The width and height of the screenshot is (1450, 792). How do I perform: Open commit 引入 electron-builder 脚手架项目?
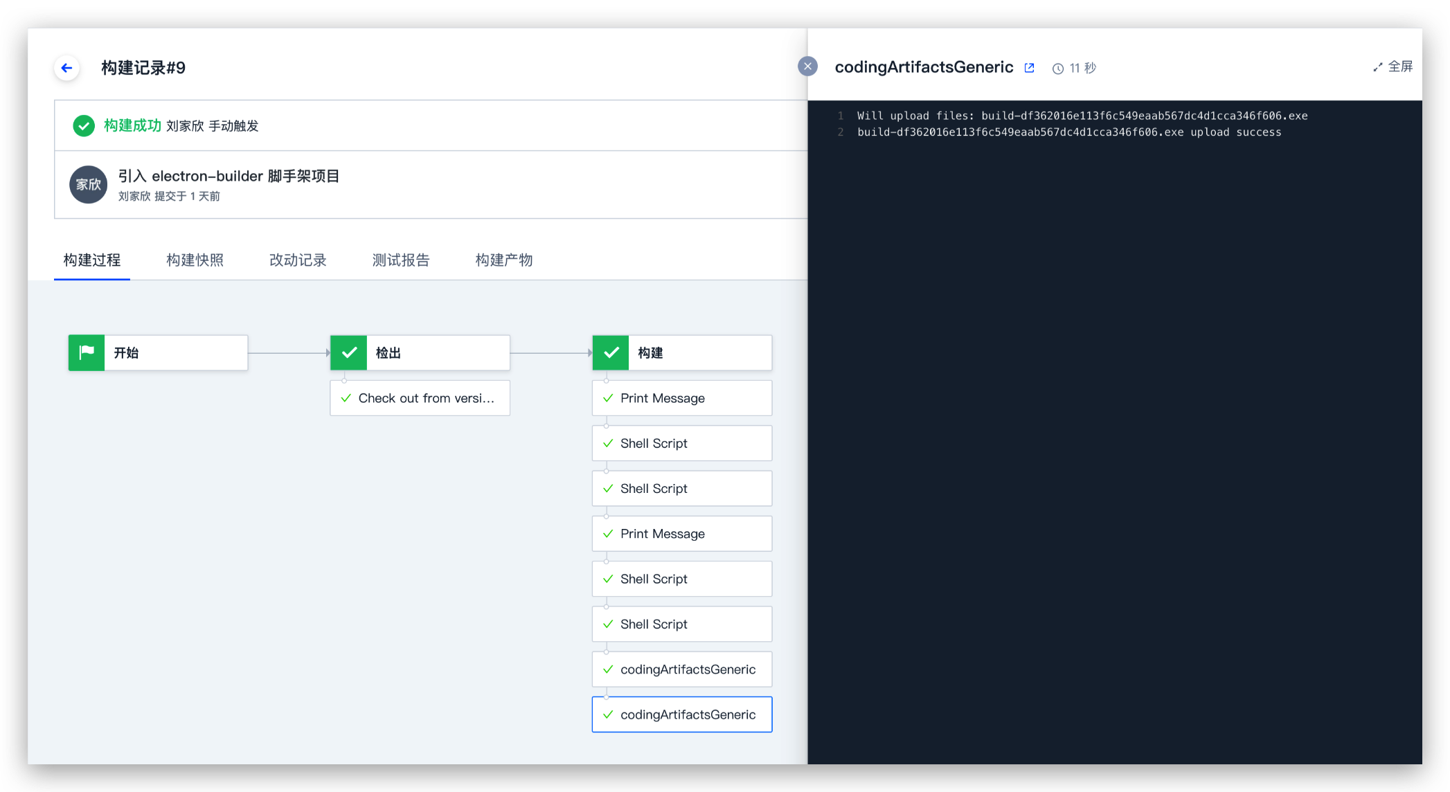[x=229, y=176]
